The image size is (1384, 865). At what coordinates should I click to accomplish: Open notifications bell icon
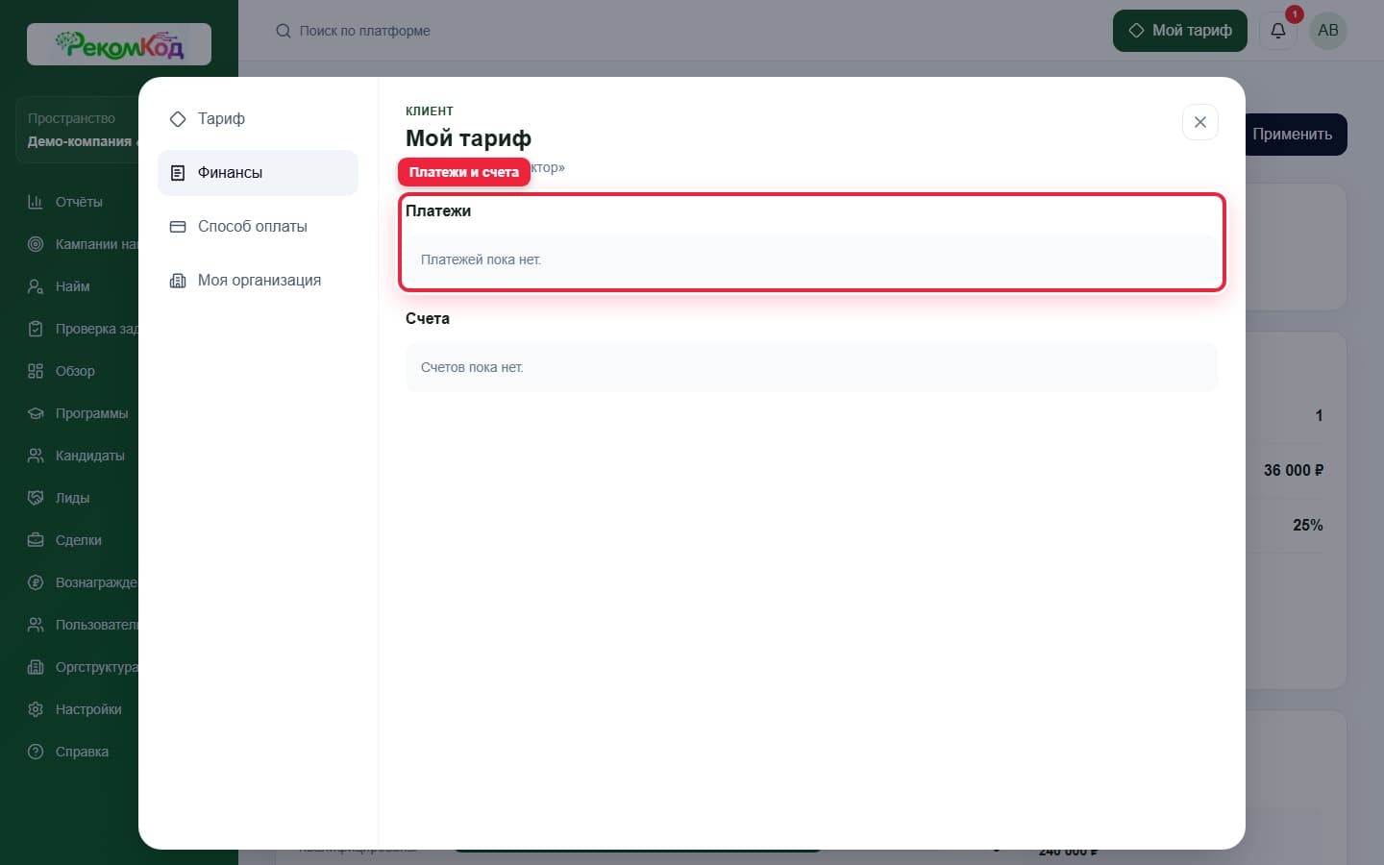(x=1278, y=31)
